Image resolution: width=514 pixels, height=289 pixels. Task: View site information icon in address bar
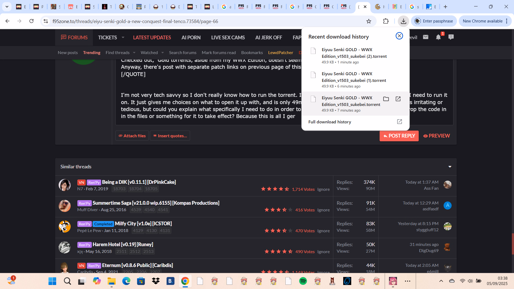[x=46, y=21]
